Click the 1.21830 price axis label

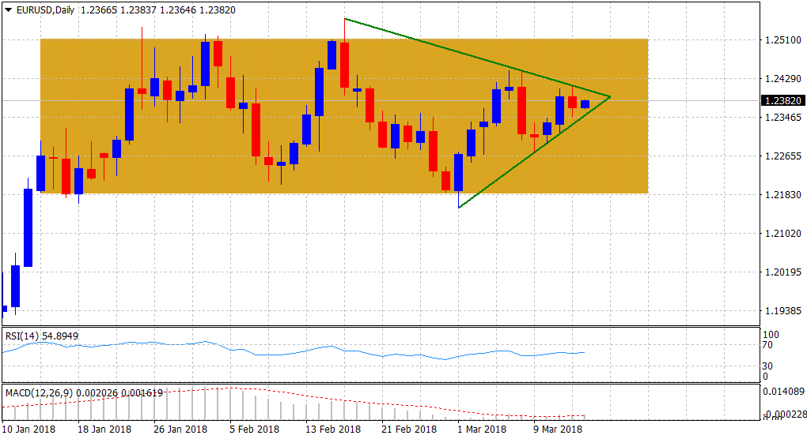783,194
